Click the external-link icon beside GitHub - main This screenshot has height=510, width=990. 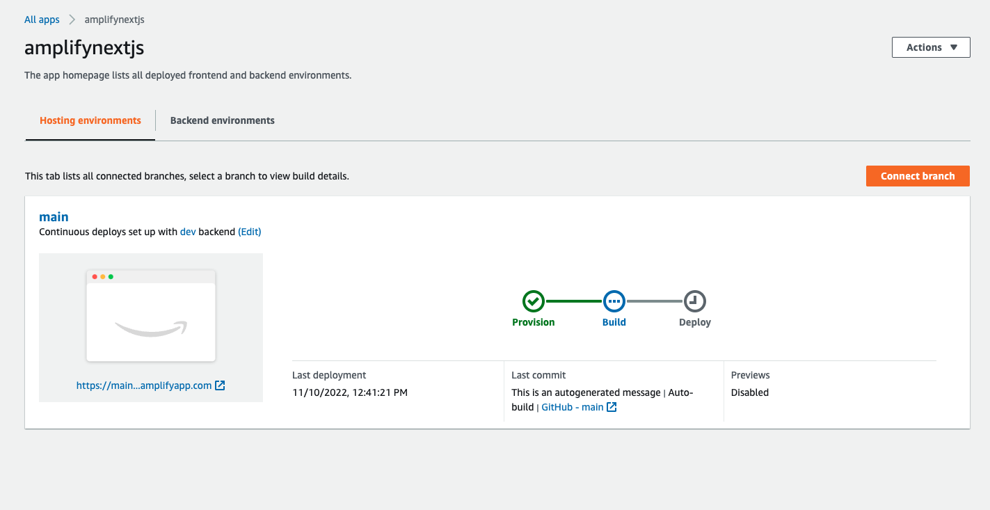612,407
